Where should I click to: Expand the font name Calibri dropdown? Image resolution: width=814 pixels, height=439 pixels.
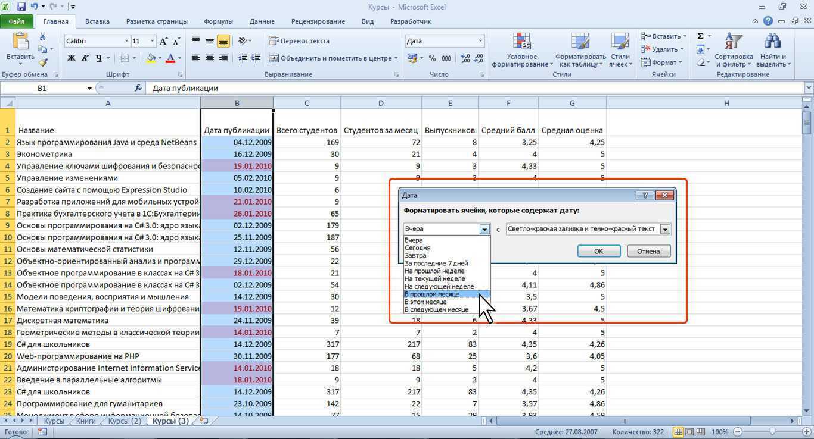pyautogui.click(x=126, y=41)
